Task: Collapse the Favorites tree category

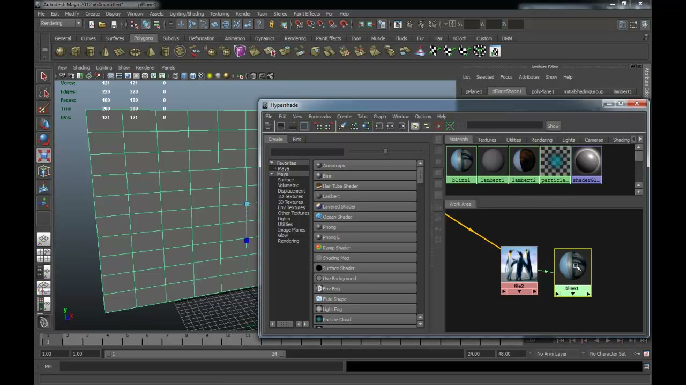Action: [x=272, y=163]
